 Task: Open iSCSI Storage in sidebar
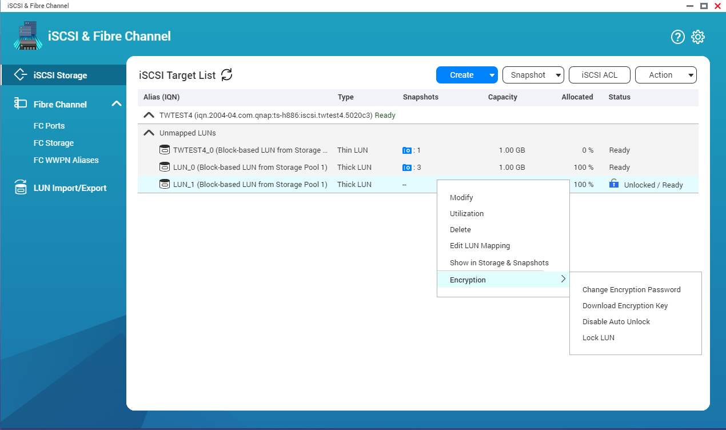63,75
